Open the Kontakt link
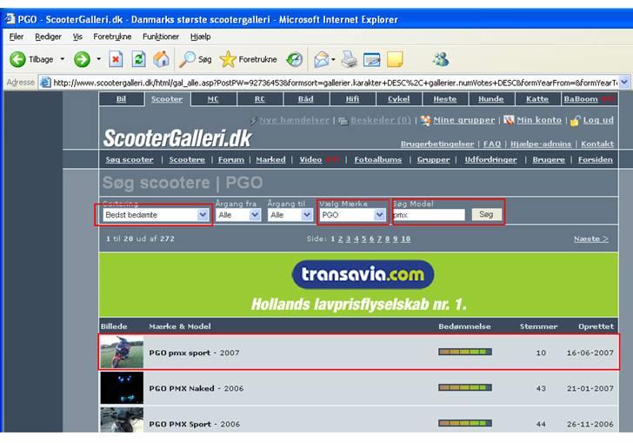 (x=597, y=144)
